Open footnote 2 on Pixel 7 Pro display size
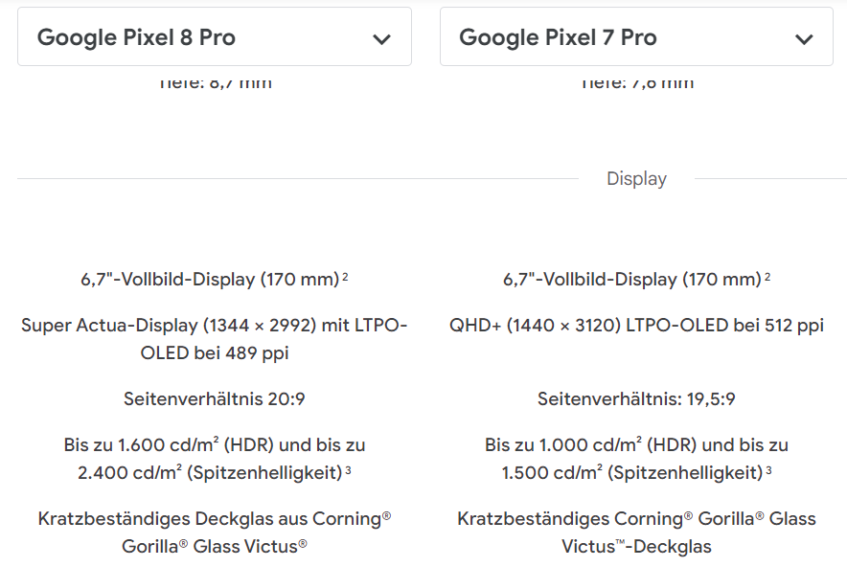This screenshot has width=847, height=567. [767, 278]
